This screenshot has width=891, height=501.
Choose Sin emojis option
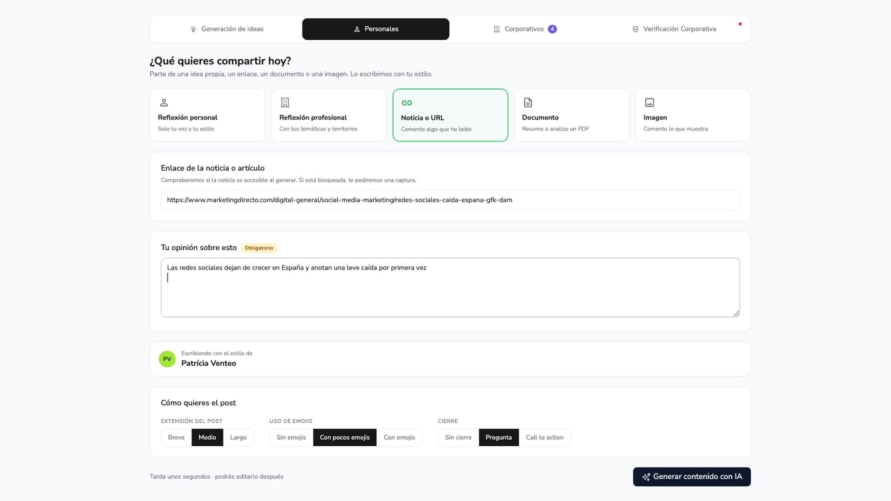tap(291, 437)
